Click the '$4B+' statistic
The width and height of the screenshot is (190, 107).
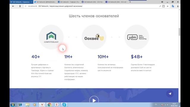137,57
